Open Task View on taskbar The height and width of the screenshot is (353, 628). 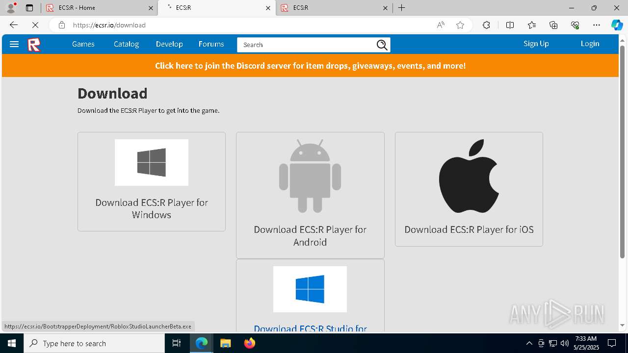pyautogui.click(x=177, y=343)
